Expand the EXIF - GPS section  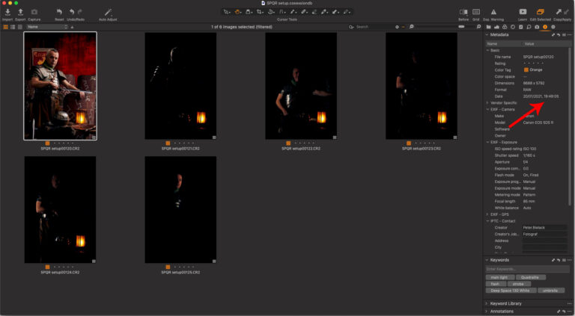[487, 214]
